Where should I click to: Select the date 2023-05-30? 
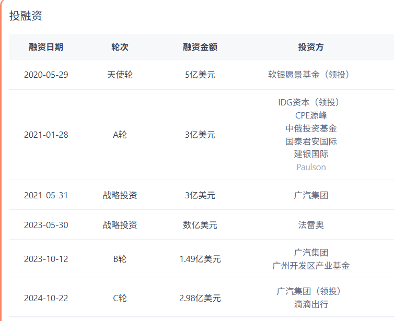click(x=46, y=225)
